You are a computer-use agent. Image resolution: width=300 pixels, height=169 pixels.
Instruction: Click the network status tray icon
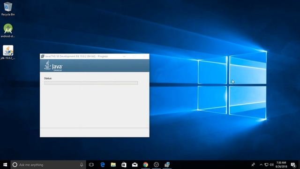click(x=266, y=165)
